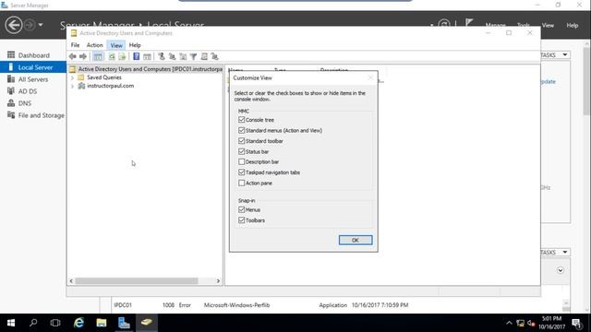Viewport: 591px width, 332px height.
Task: Click Server Manager notifications flag icon
Action: (469, 22)
